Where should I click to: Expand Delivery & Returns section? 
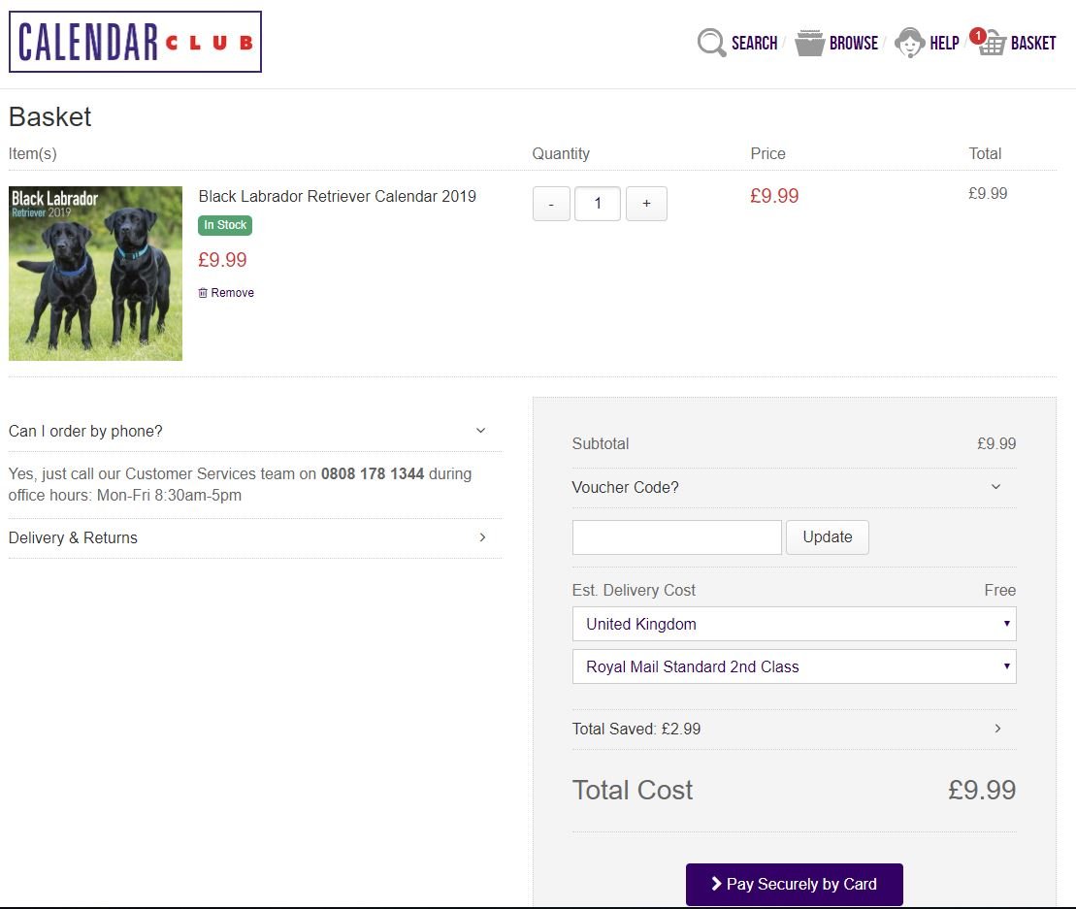click(x=254, y=537)
